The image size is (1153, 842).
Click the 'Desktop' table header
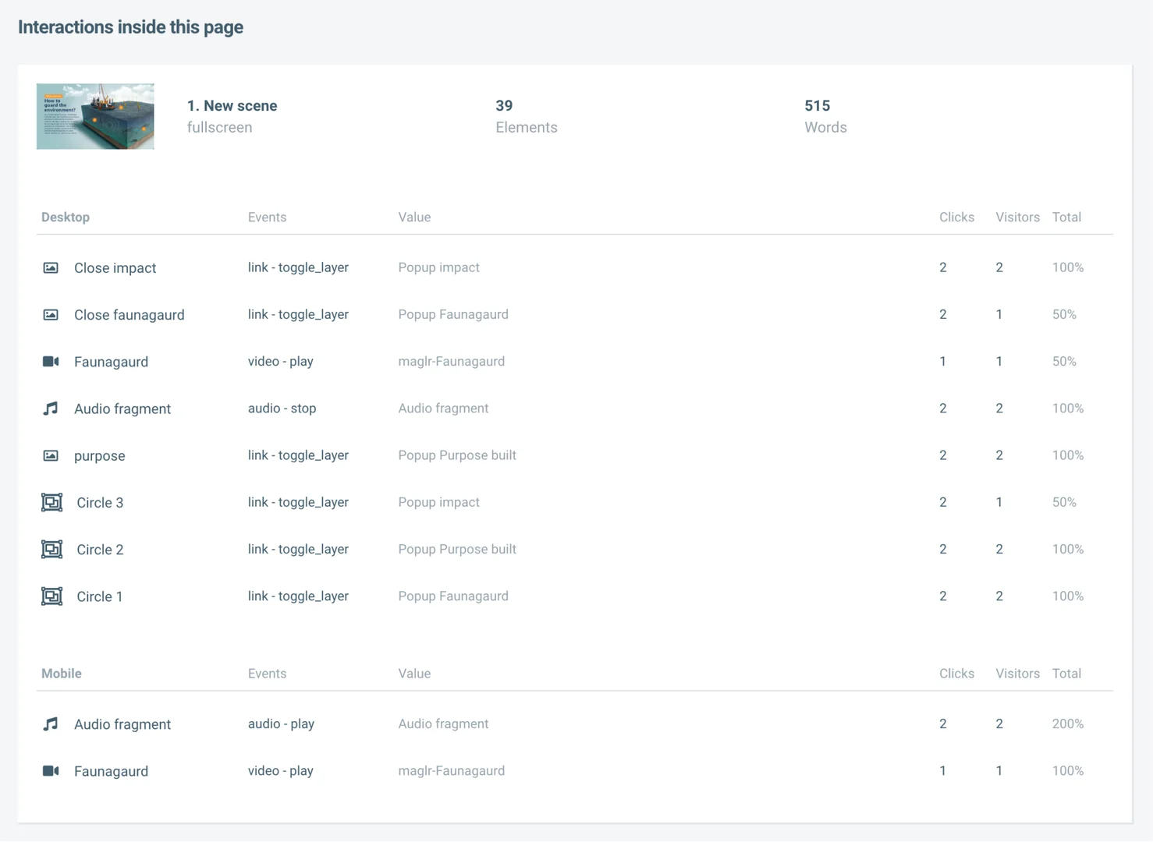pyautogui.click(x=66, y=218)
